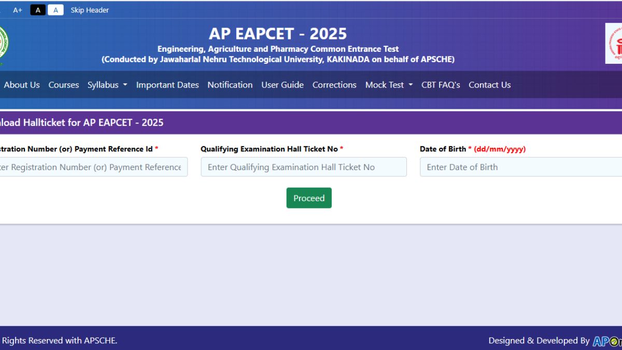Open the Important Dates page

click(x=167, y=85)
